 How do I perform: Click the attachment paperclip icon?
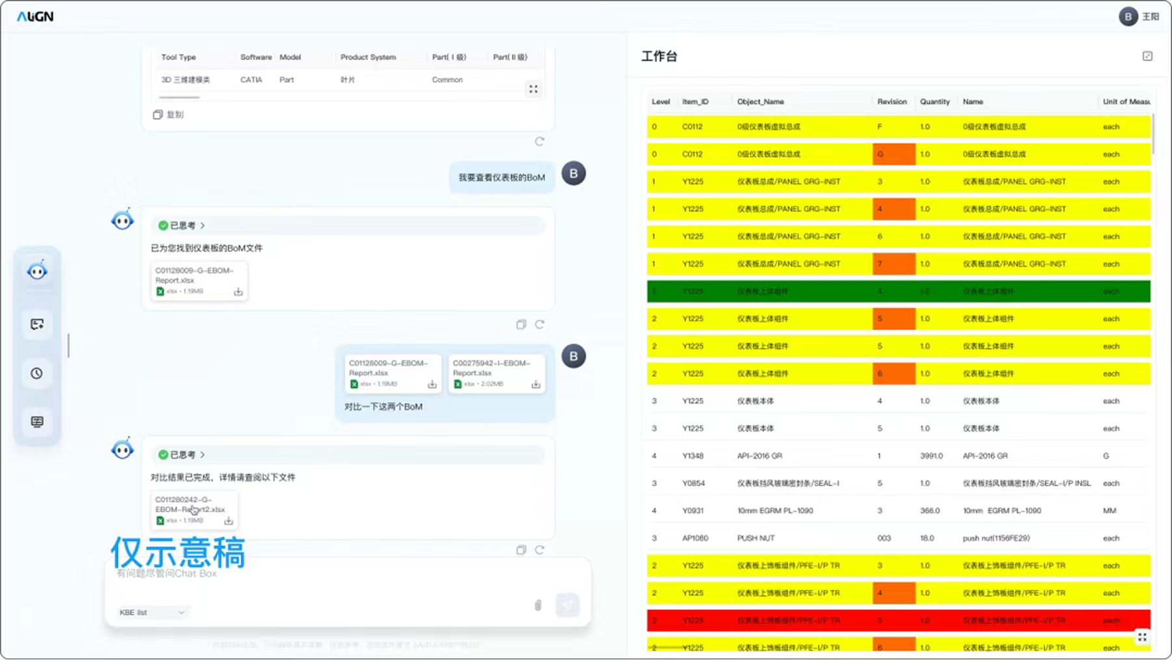point(538,605)
